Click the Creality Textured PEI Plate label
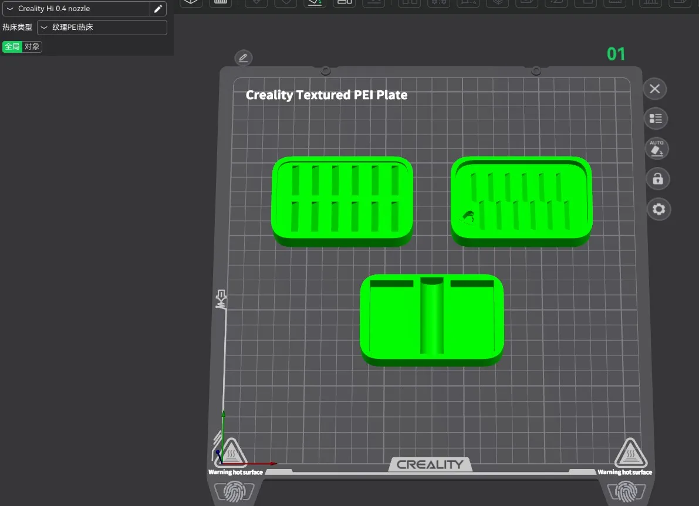 tap(326, 95)
